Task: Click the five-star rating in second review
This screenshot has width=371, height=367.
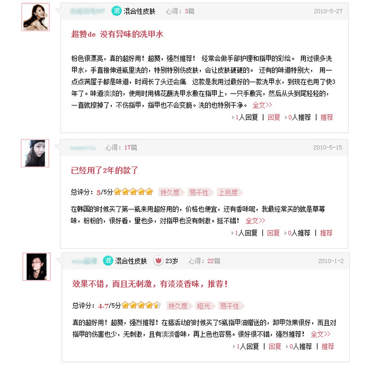Action: (133, 192)
